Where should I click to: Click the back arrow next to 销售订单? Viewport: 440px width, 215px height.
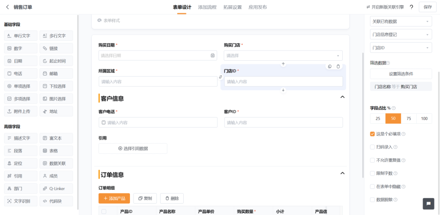(x=8, y=7)
